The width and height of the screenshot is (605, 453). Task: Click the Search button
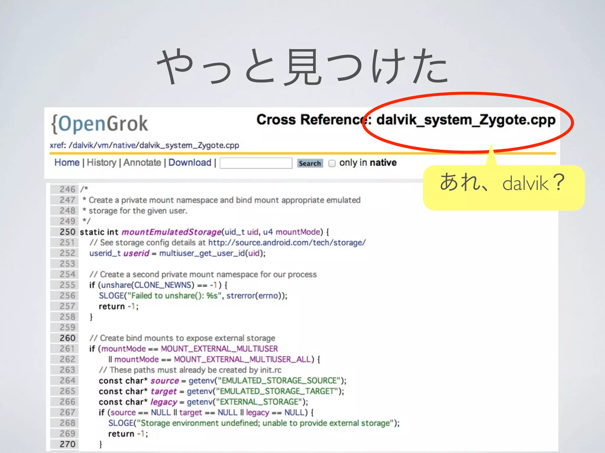pyautogui.click(x=310, y=163)
